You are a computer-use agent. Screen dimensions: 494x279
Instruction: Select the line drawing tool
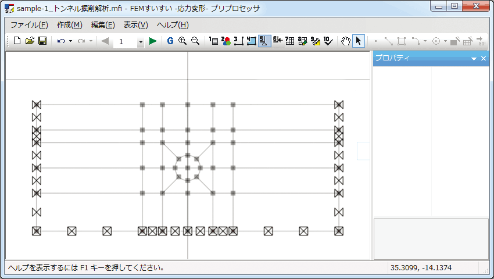tap(388, 41)
